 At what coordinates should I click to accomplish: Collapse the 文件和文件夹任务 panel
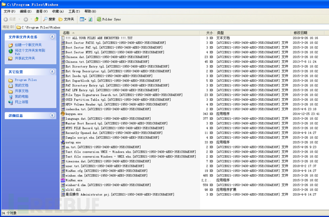click(x=52, y=37)
